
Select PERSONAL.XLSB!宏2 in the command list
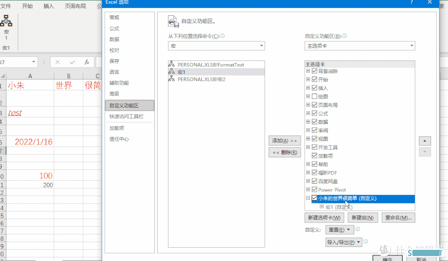tap(216, 79)
